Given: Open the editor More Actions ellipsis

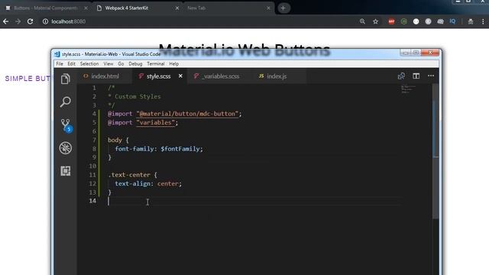Looking at the screenshot, I should 431,76.
